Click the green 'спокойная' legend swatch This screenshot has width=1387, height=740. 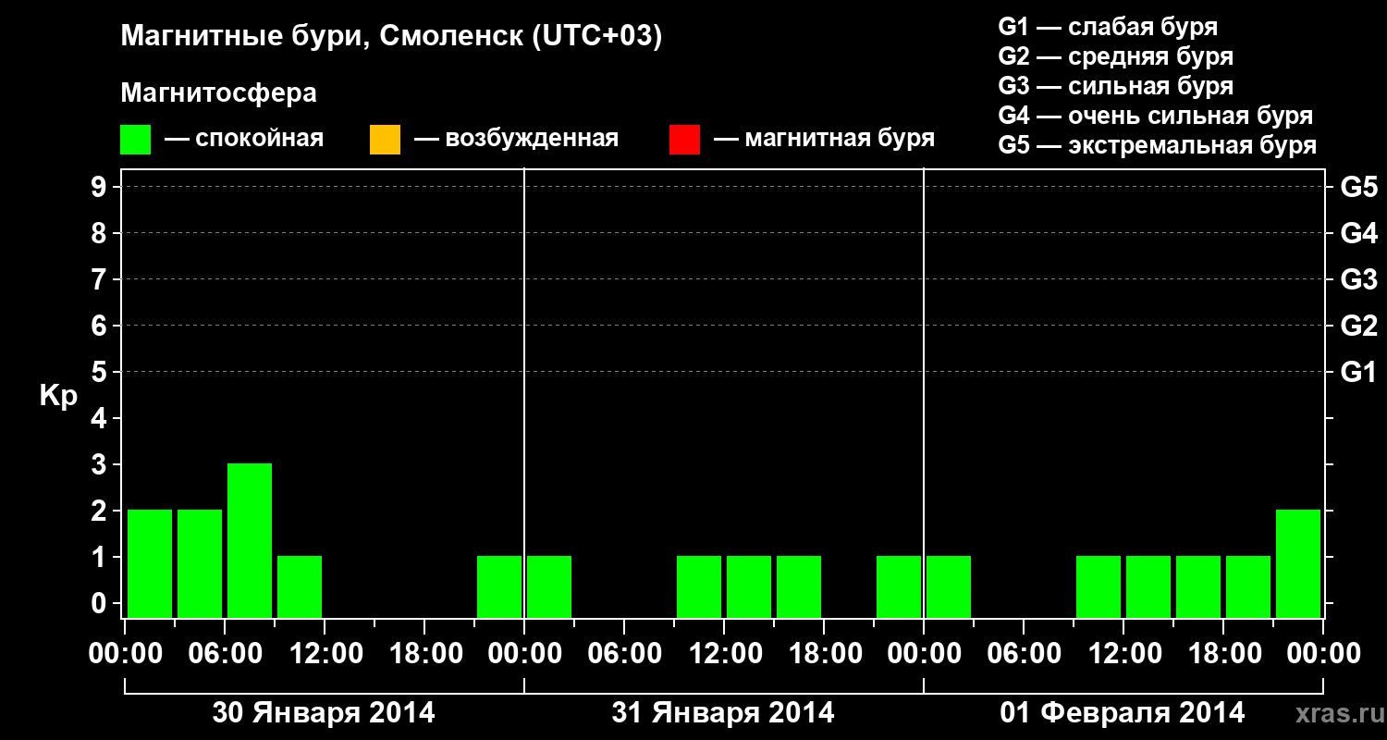point(136,140)
